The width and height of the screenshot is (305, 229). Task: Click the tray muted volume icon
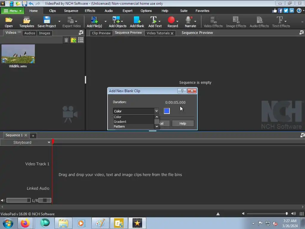click(x=275, y=223)
